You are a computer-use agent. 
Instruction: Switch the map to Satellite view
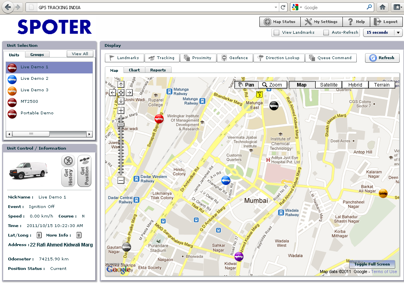pos(329,85)
